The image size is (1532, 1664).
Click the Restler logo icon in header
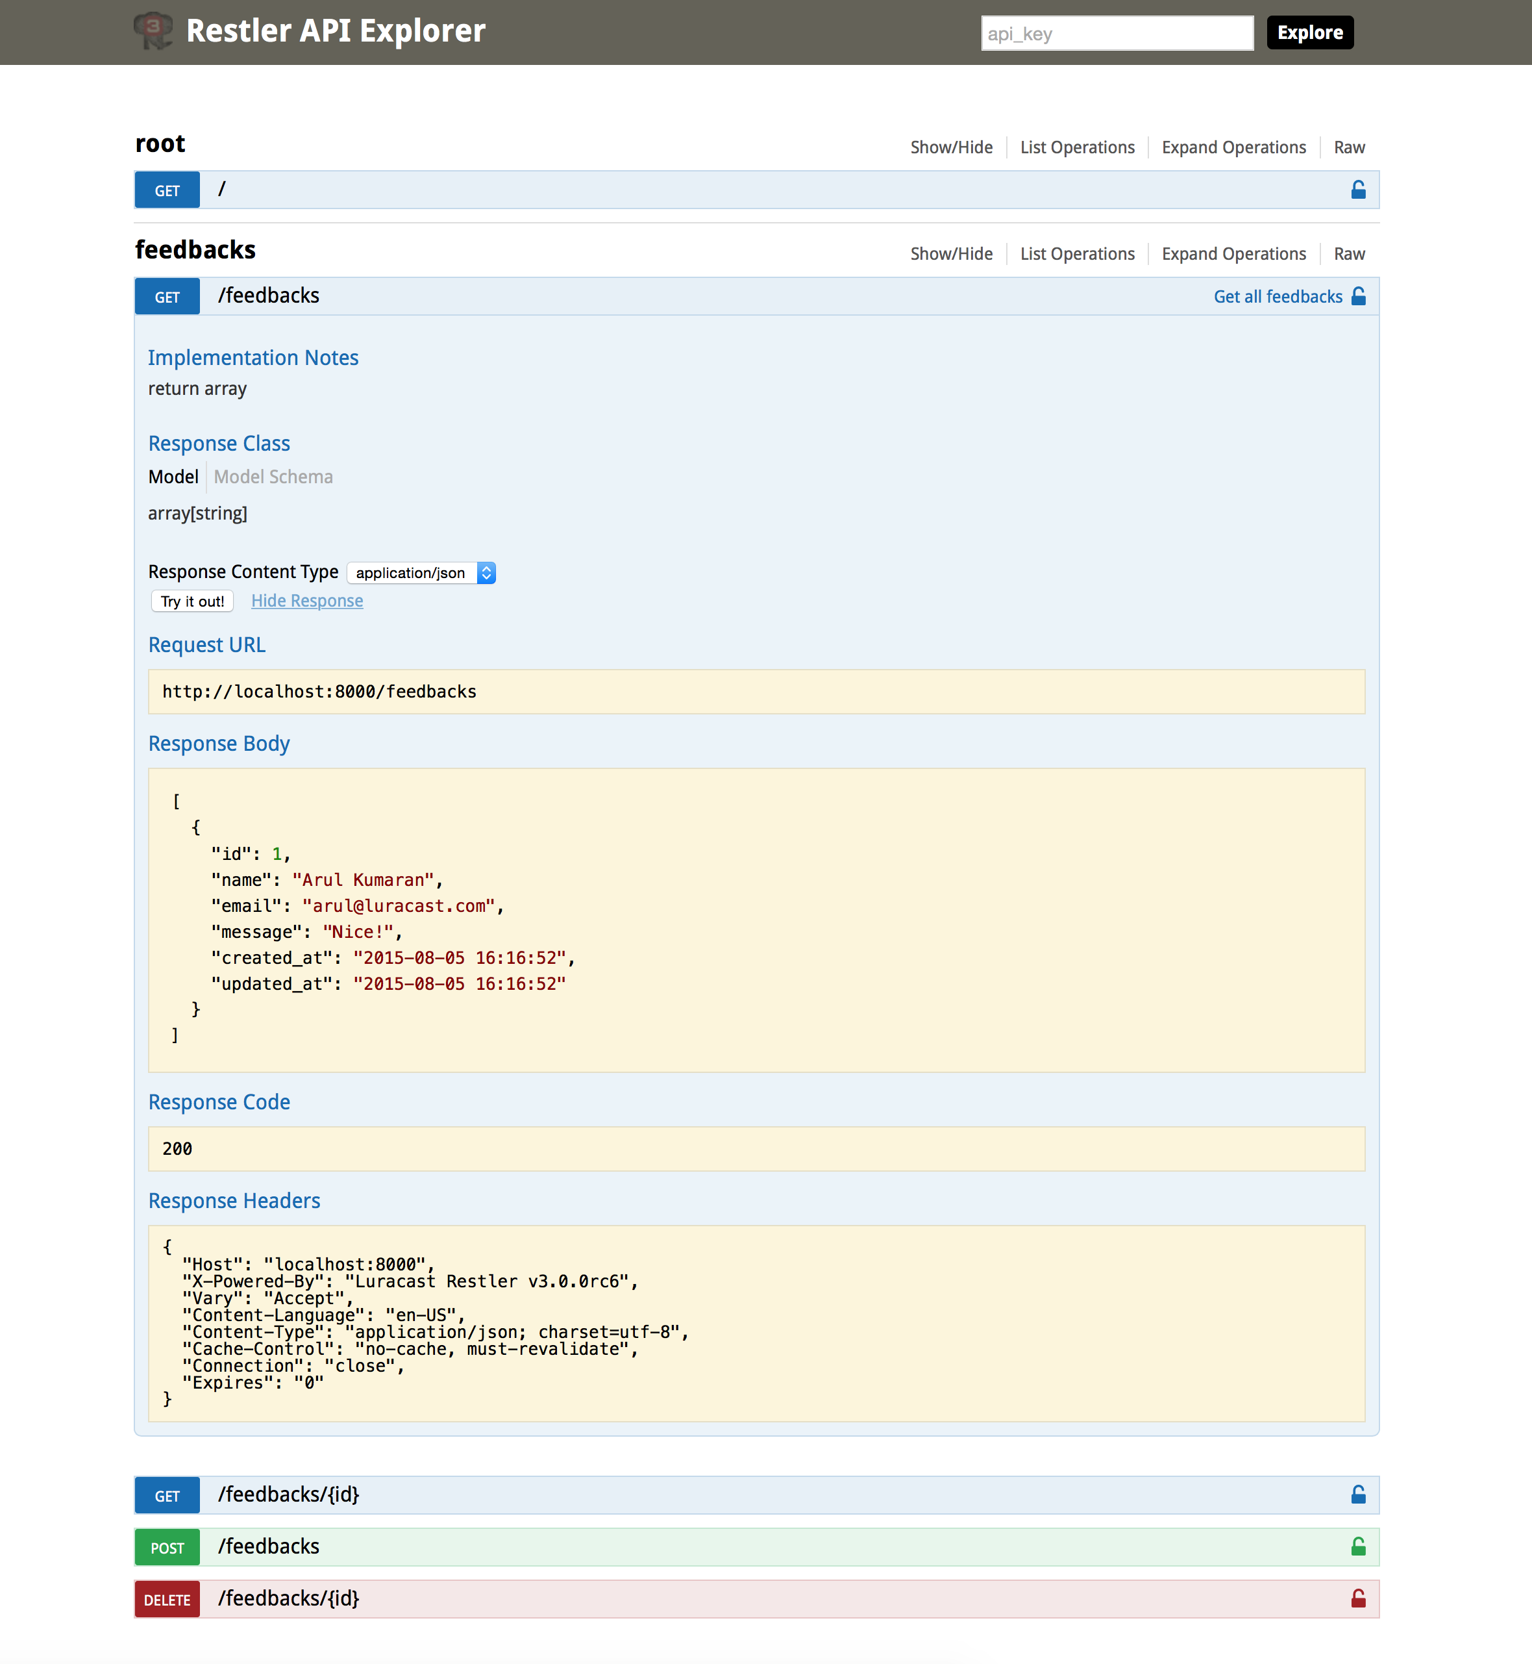point(153,32)
